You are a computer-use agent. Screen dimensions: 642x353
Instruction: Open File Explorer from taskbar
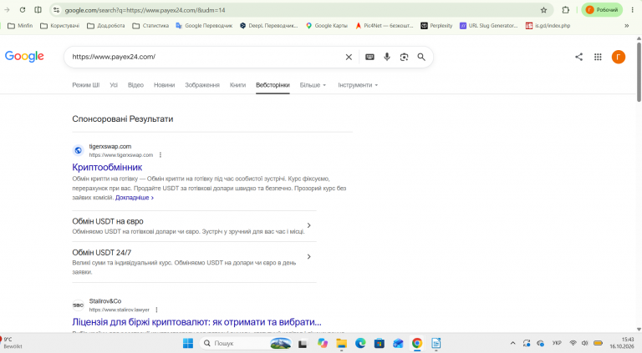[x=341, y=343]
